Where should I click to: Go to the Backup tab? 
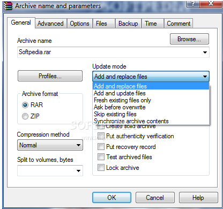point(128,24)
